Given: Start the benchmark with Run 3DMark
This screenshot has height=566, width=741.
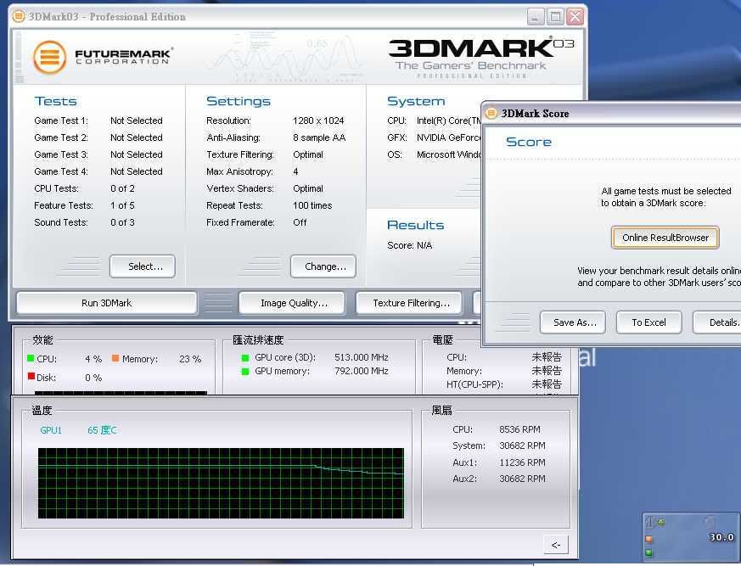Looking at the screenshot, I should point(107,303).
